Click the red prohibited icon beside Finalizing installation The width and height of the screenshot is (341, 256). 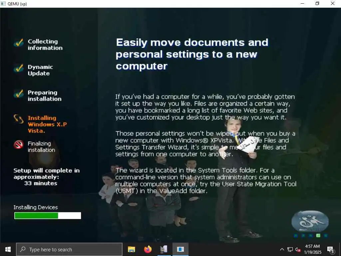[x=19, y=145]
